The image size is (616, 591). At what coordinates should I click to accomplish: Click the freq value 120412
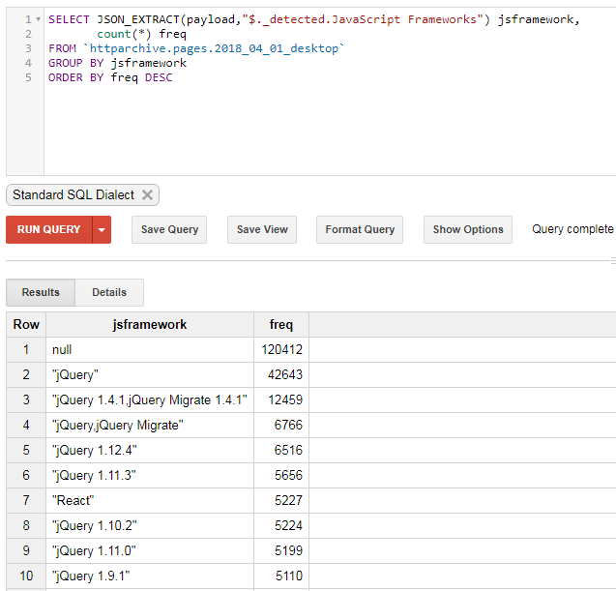coord(281,349)
